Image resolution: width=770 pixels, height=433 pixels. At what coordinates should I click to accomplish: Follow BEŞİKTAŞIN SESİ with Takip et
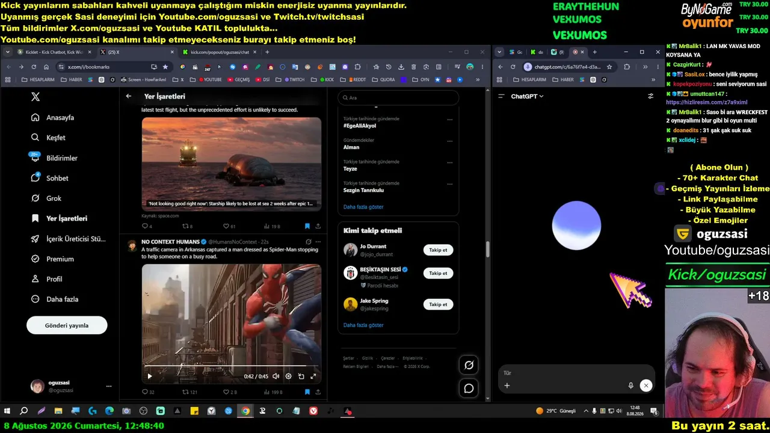tap(438, 273)
